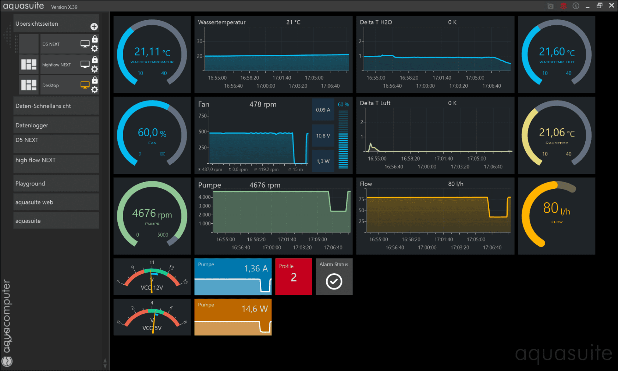Screen dimensions: 618x371
Task: Open settings gear for D5 NEXT page
Action: coord(95,48)
